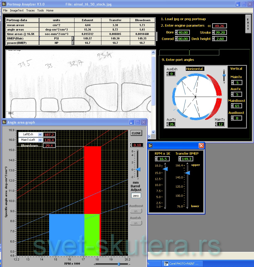This screenshot has width=254, height=267.
Task: Open the PSI units selector for BMEP
Action: click(x=73, y=38)
